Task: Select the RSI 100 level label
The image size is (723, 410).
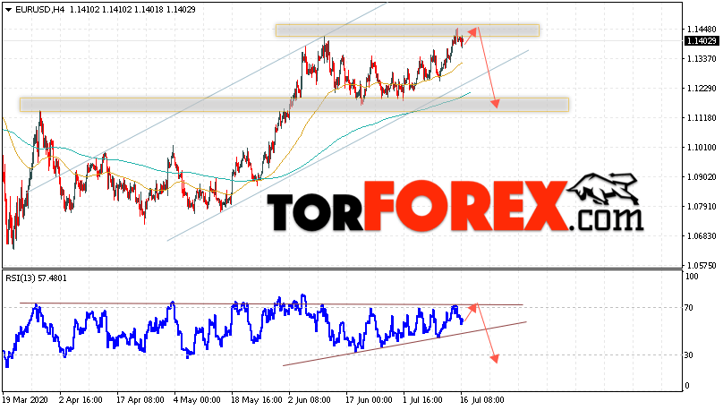Action: pos(692,277)
